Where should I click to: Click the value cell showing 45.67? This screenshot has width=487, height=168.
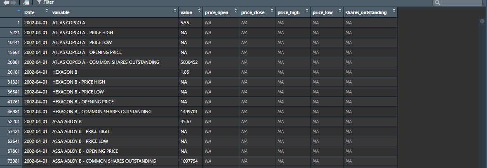(x=191, y=121)
